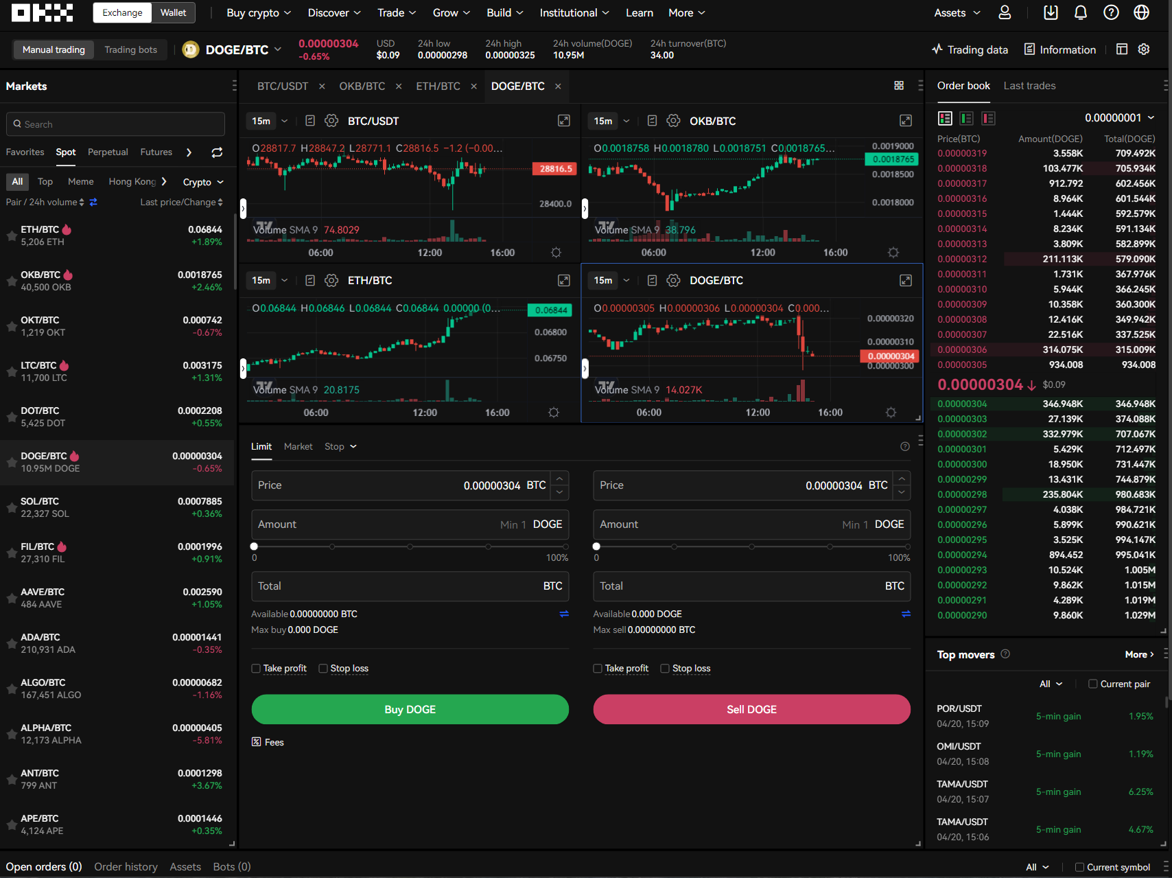
Task: Switch order book to sell orders only view
Action: (988, 118)
